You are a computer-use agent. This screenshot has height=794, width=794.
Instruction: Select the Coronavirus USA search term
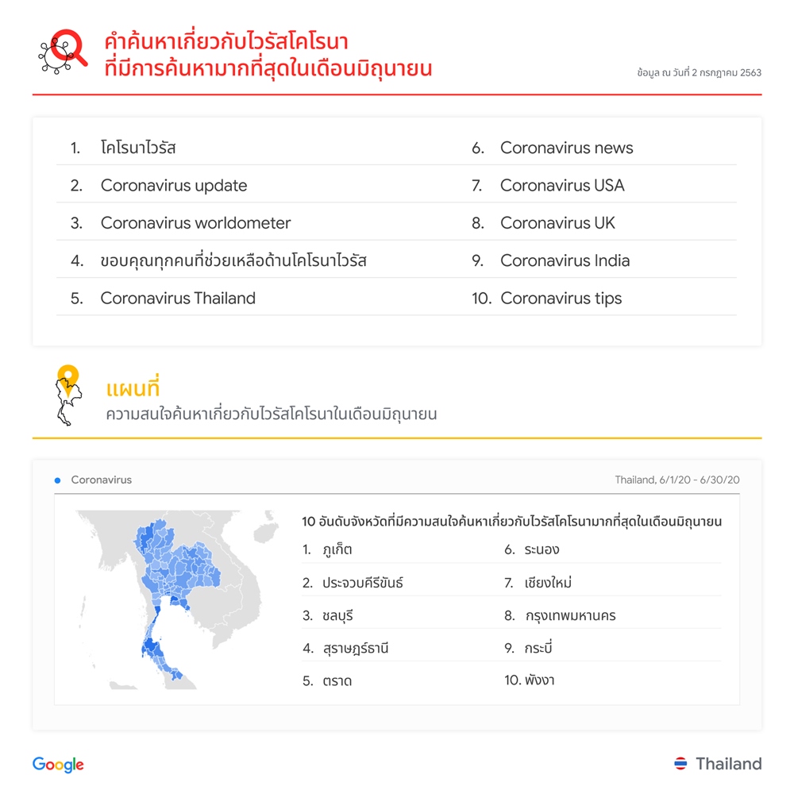tap(562, 185)
